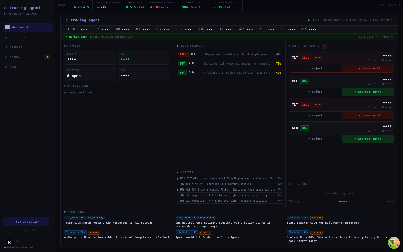Open the BUY GLD live signal row

[229, 73]
